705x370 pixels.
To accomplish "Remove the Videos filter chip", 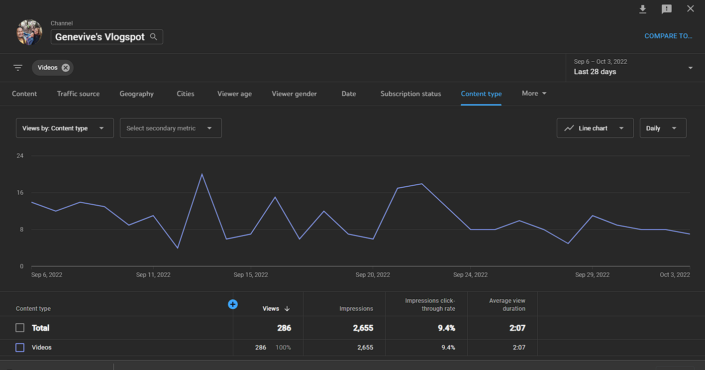I will [x=66, y=68].
